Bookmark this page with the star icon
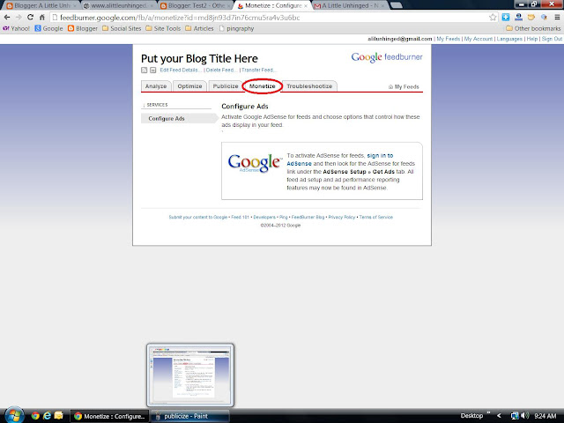 (493, 18)
